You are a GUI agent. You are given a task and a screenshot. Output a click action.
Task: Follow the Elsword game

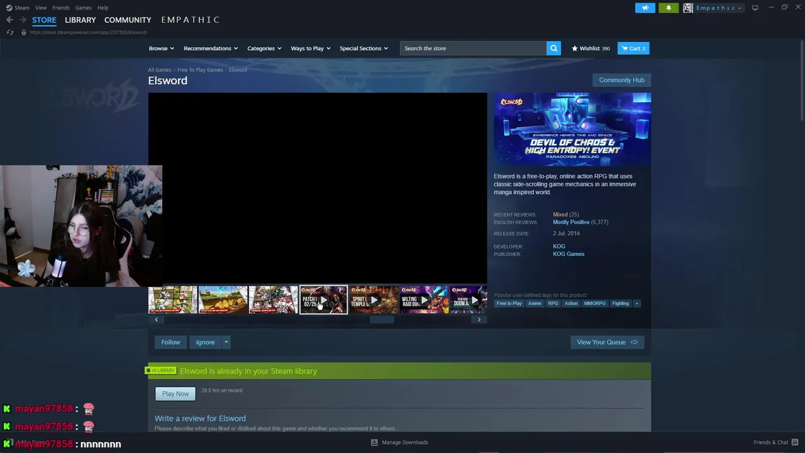click(170, 342)
